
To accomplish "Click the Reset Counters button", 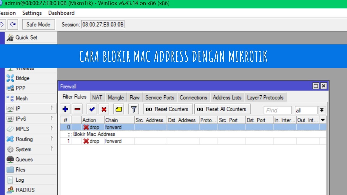I will tap(168, 109).
